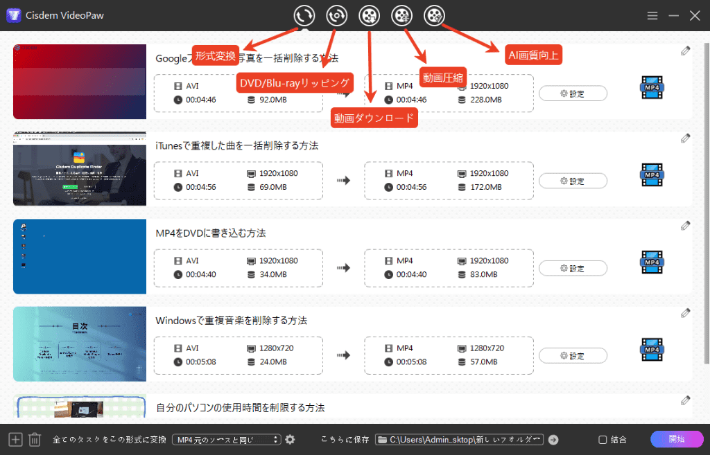Image resolution: width=710 pixels, height=455 pixels.
Task: Click the output folder path field
Action: pyautogui.click(x=459, y=440)
